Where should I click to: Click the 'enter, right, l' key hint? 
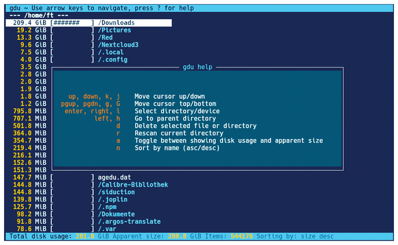pos(92,111)
